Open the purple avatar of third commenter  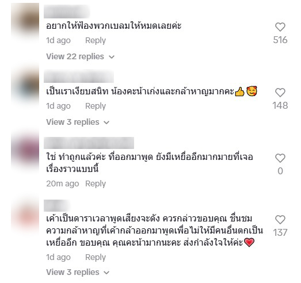coord(25,151)
